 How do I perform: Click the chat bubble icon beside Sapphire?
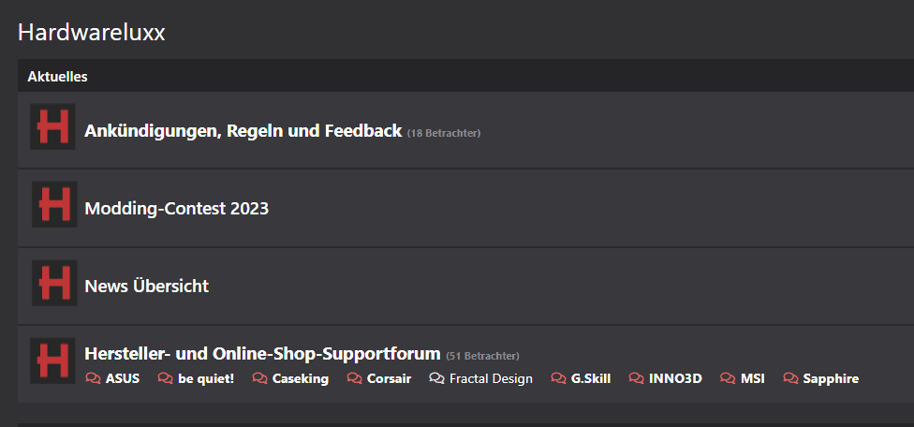(x=790, y=379)
